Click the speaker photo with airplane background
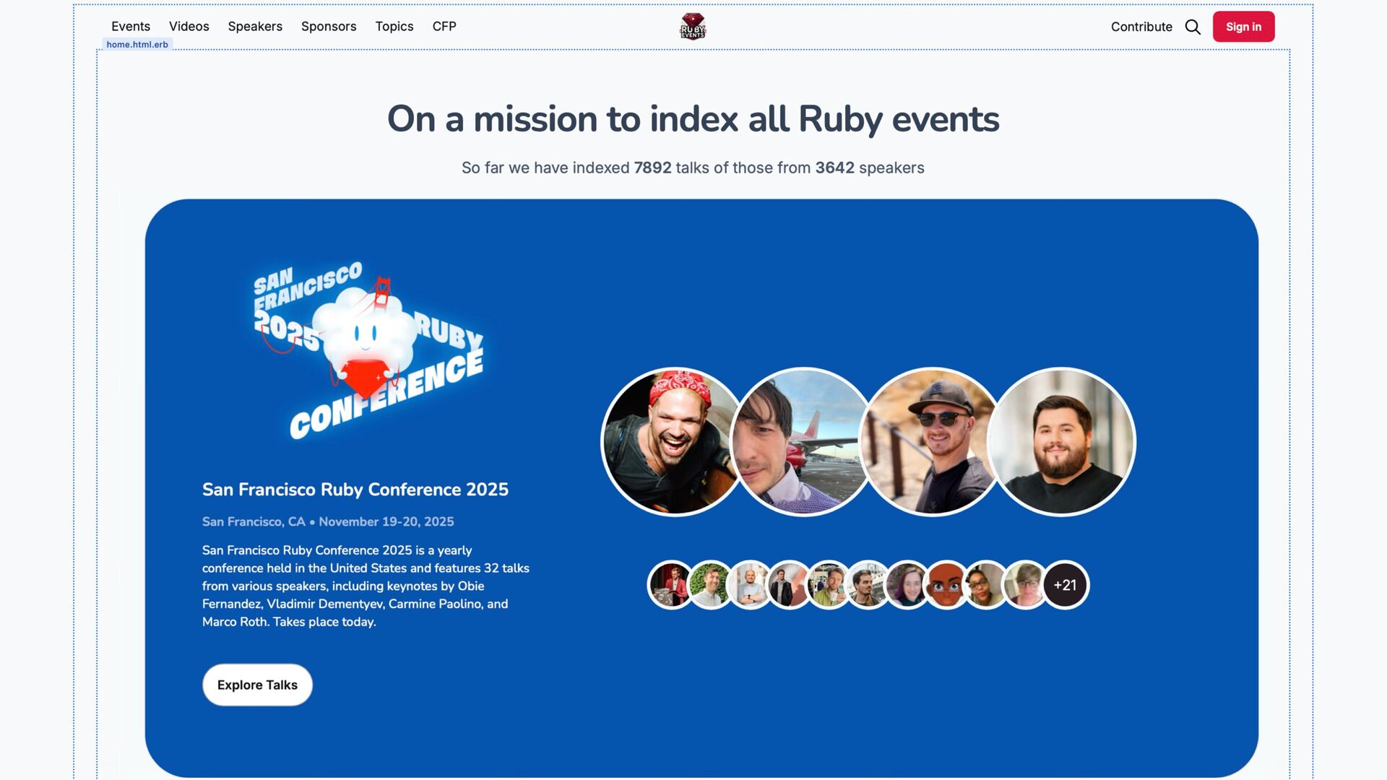The height and width of the screenshot is (780, 1387). coord(802,442)
